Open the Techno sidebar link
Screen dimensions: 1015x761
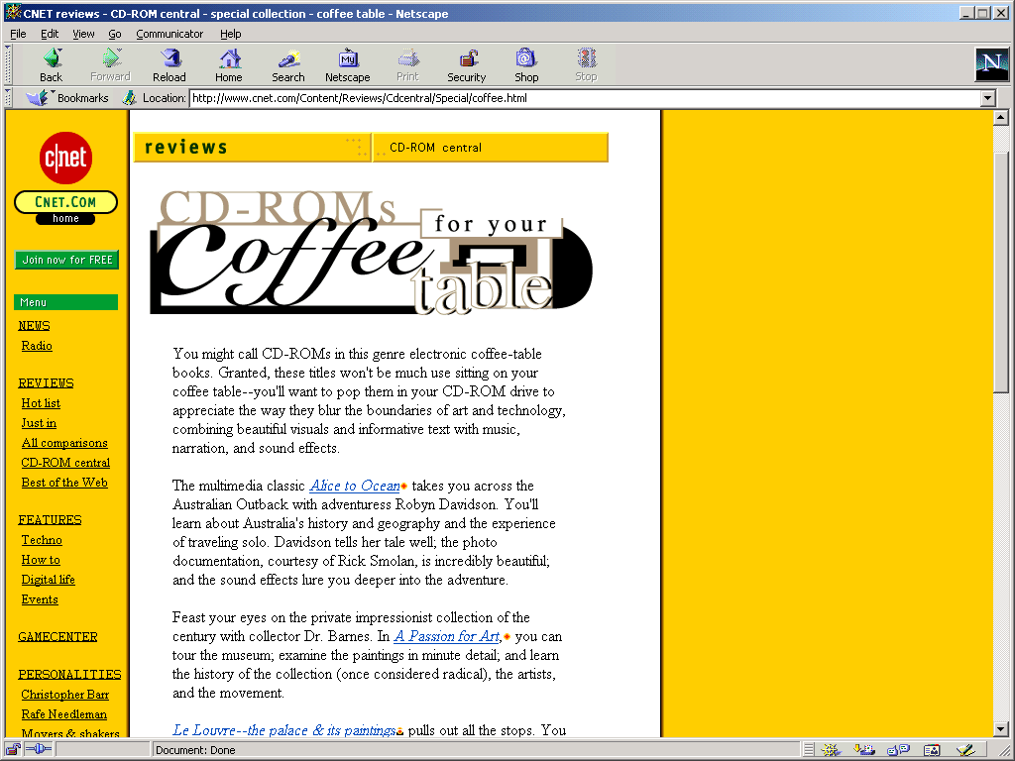pos(42,540)
